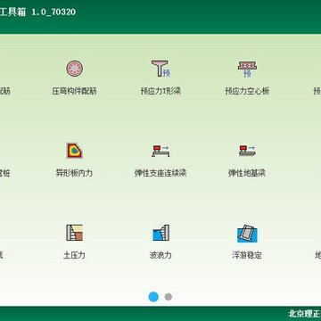This screenshot has width=321, height=321.
Task: Launch the 弹性地基梁 icon
Action: click(247, 151)
